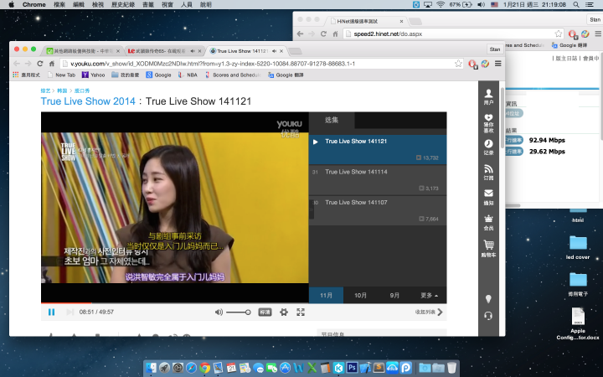The height and width of the screenshot is (377, 603).
Task: Mute audio on the True Live Show tab
Action: 274,51
